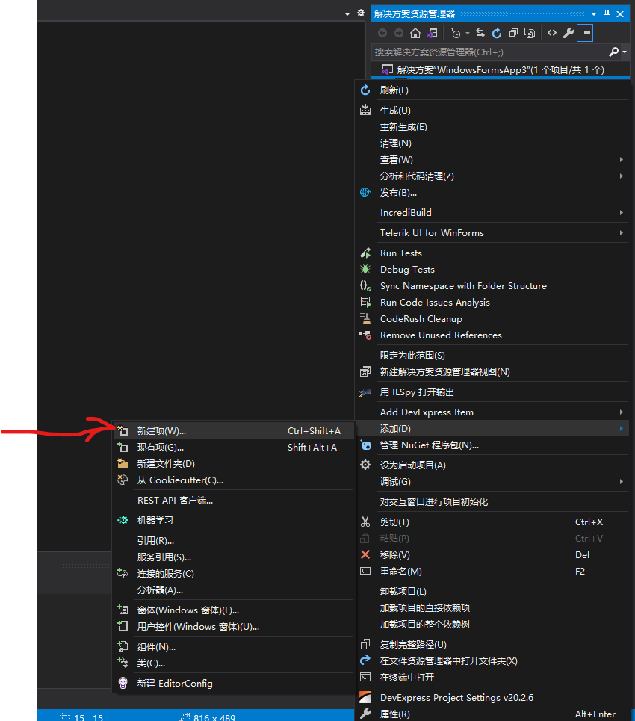Toggle the Preview Selected Items button
The width and height of the screenshot is (635, 721).
585,33
